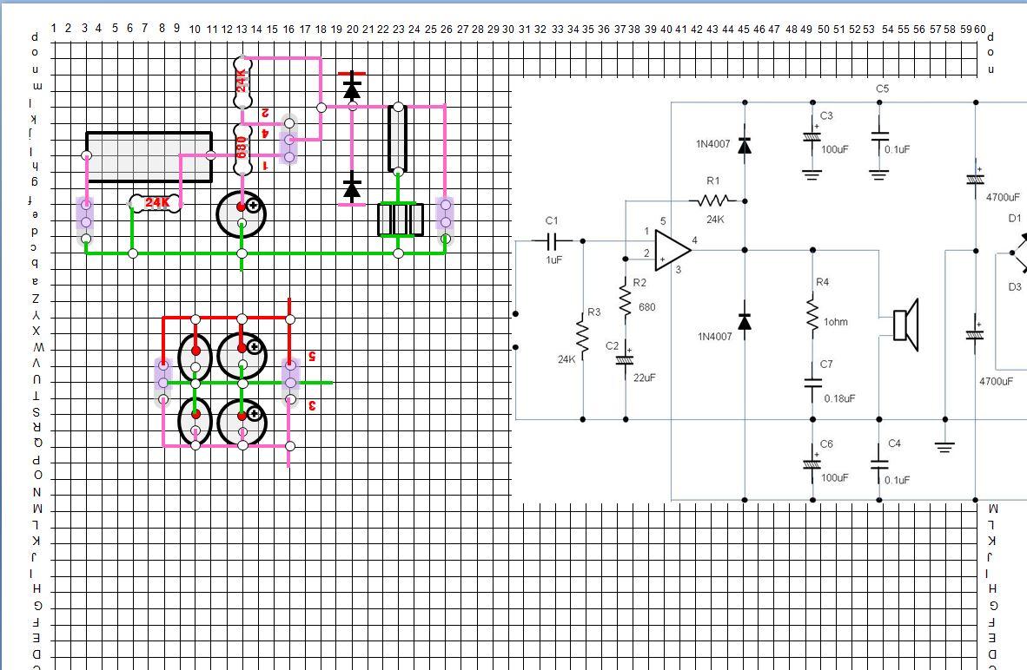The height and width of the screenshot is (670, 1027).
Task: Click the red electrolytic capacitor near the 680 resistor
Action: [x=242, y=212]
